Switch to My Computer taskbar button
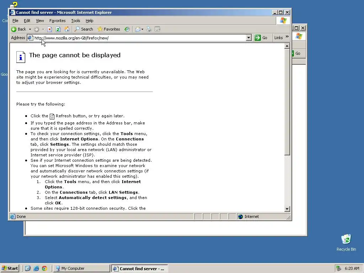Viewport: 364px width, 273px height. [x=81, y=269]
